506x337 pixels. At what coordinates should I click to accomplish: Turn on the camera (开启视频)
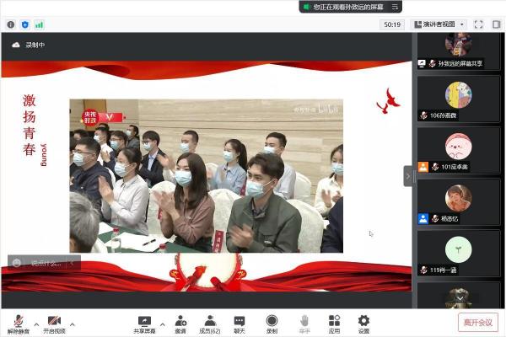[54, 322]
